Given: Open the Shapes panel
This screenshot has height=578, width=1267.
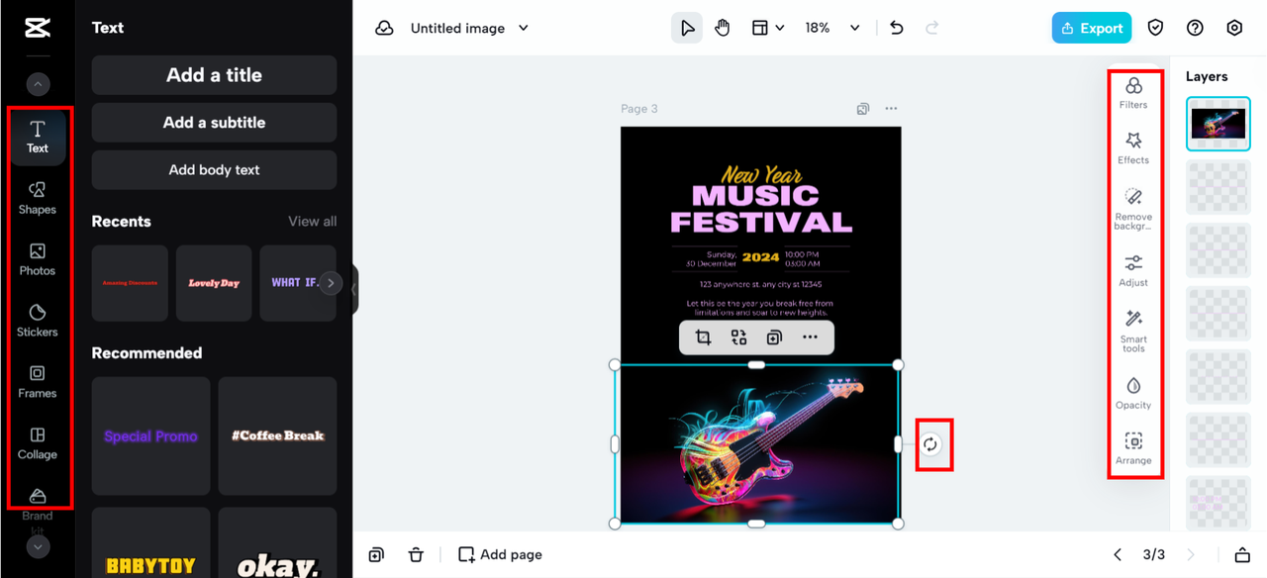Looking at the screenshot, I should pyautogui.click(x=38, y=198).
